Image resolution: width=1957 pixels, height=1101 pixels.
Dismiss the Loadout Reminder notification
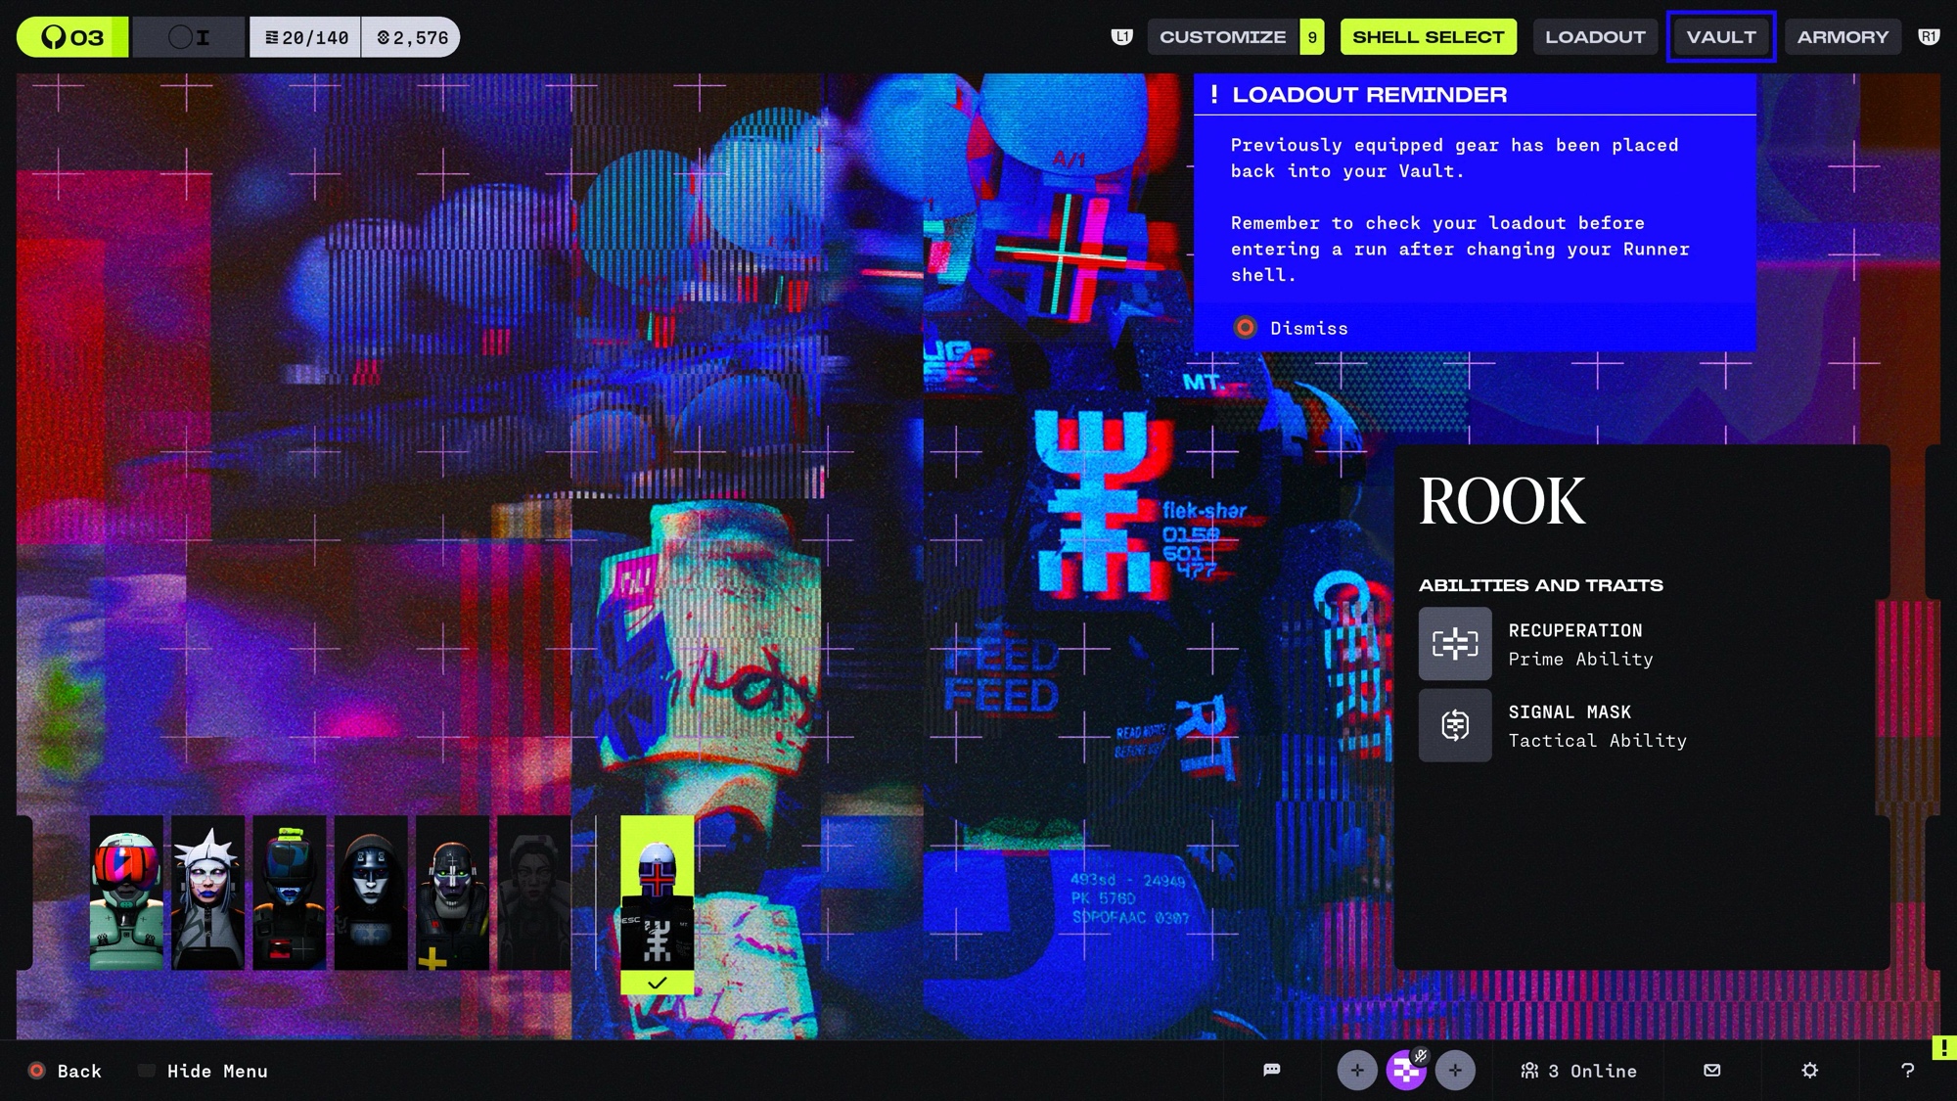point(1307,329)
